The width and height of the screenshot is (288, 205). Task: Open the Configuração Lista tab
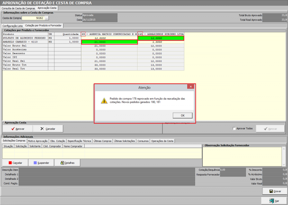coord(12,26)
